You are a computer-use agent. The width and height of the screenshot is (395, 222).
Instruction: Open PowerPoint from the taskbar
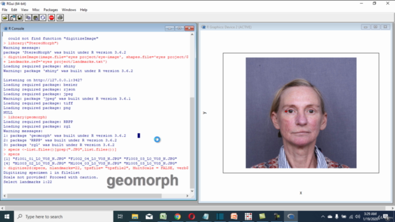click(234, 216)
